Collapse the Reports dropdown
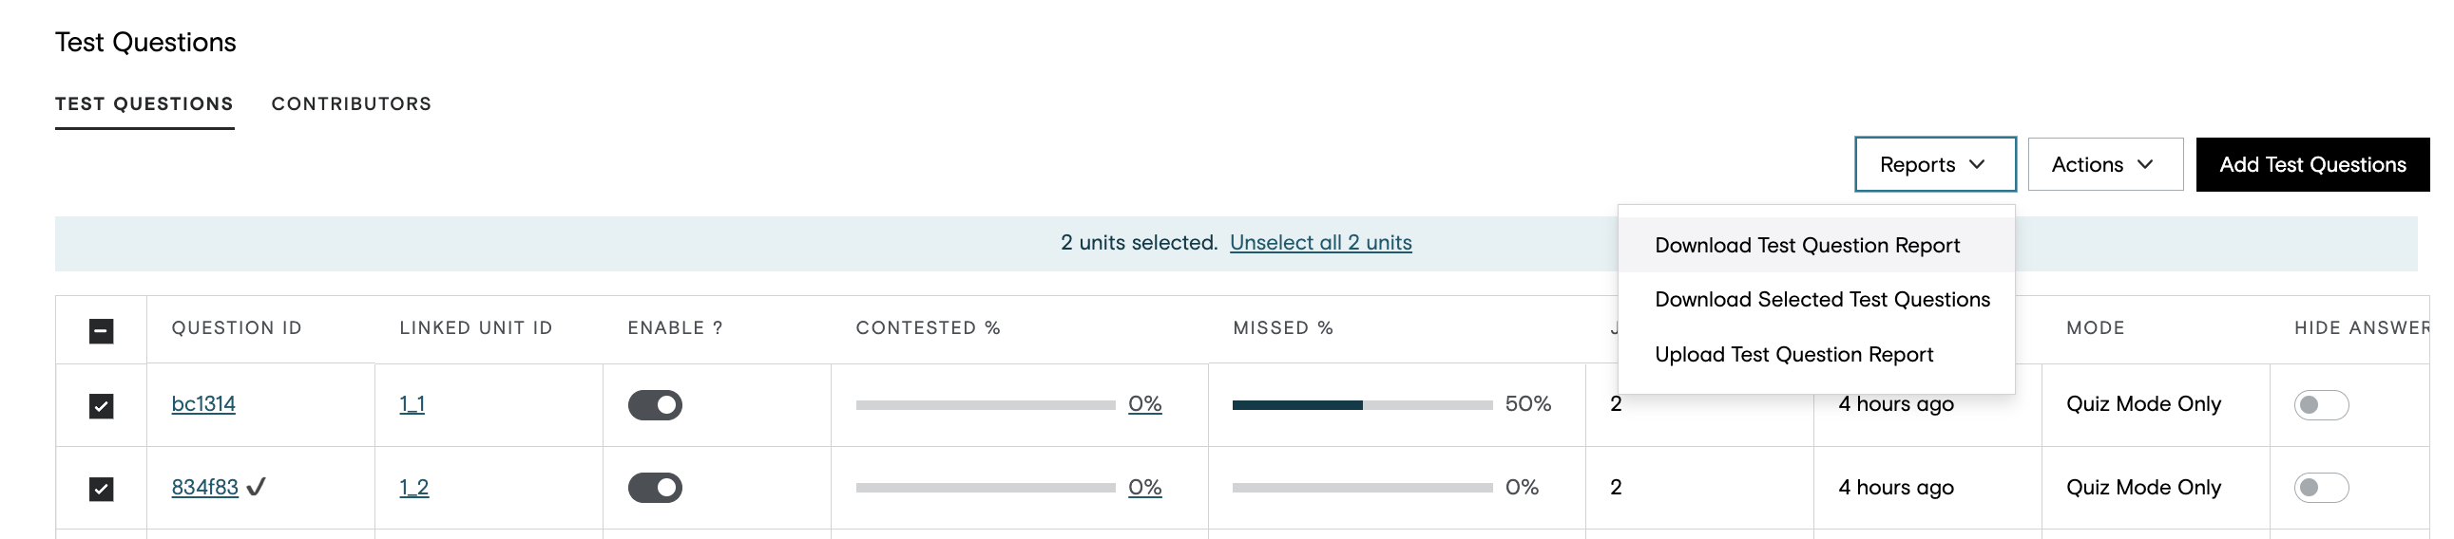2454x539 pixels. [x=1935, y=164]
